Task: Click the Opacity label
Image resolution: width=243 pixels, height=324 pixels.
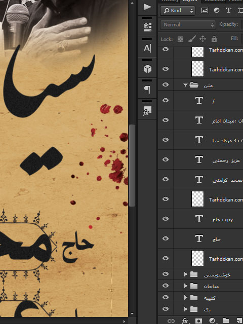Action: pos(229,24)
